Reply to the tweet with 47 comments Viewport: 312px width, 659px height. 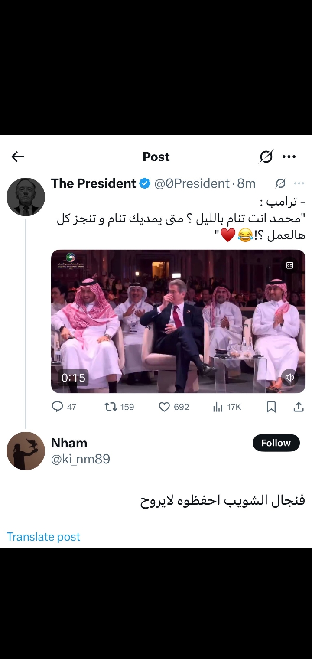tap(64, 407)
